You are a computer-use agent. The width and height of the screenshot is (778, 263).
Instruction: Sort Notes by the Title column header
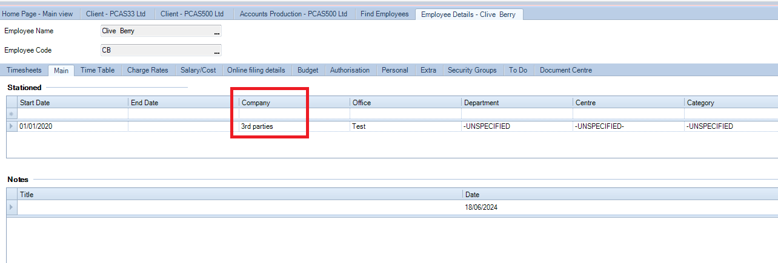pyautogui.click(x=240, y=195)
